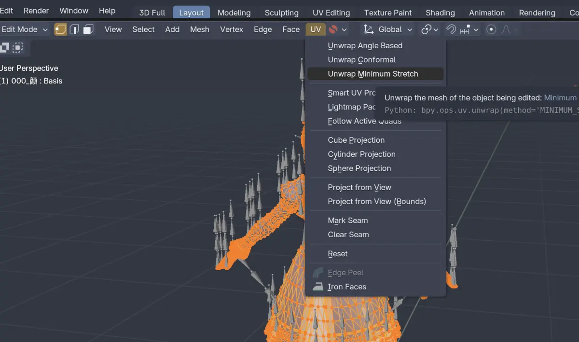
Task: Select vertex select mode icon
Action: [60, 29]
